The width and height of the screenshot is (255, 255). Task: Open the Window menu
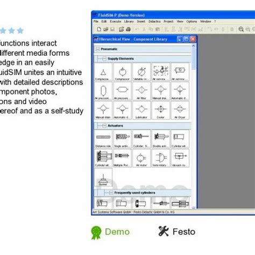pyautogui.click(x=206, y=22)
